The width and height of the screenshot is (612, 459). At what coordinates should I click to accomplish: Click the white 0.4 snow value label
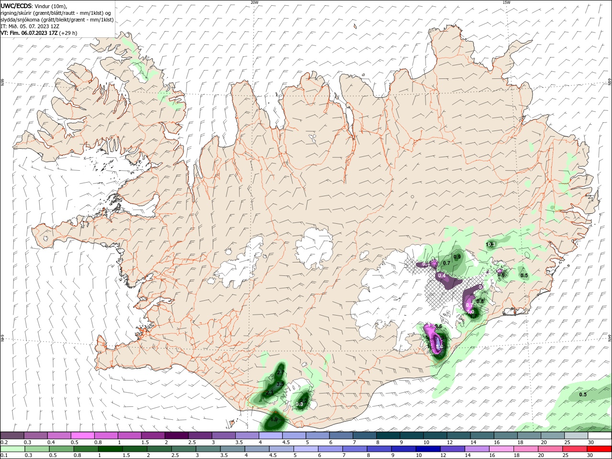tap(442, 276)
